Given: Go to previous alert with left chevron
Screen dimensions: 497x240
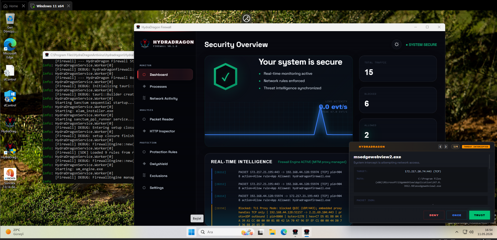Looking at the screenshot, I should [440, 147].
